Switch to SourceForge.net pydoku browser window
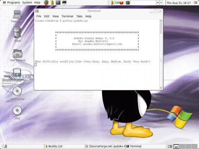This screenshot has width=199, height=149. pos(105,146)
